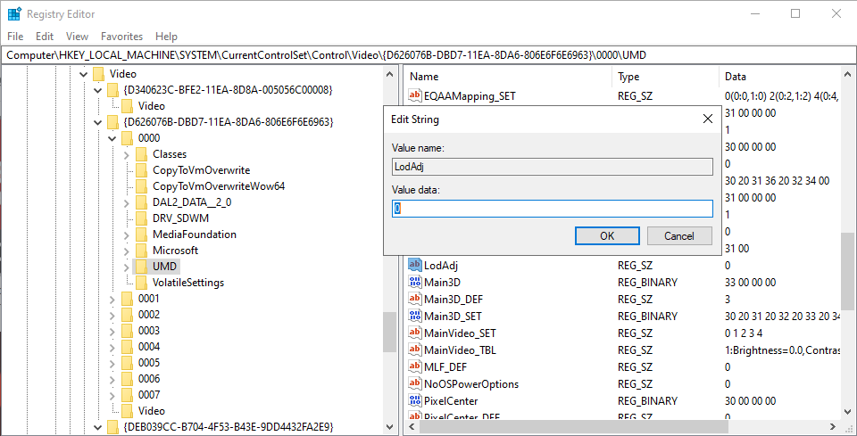This screenshot has height=436, width=857.
Task: Select the 0006 key in the tree
Action: click(x=149, y=379)
